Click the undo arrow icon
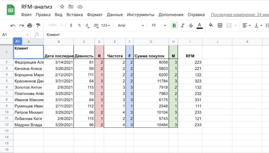Screen dimensions: 269x153 pos(13,25)
